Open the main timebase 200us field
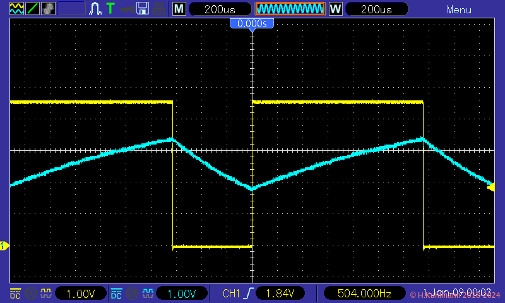Image resolution: width=505 pixels, height=303 pixels. [220, 9]
